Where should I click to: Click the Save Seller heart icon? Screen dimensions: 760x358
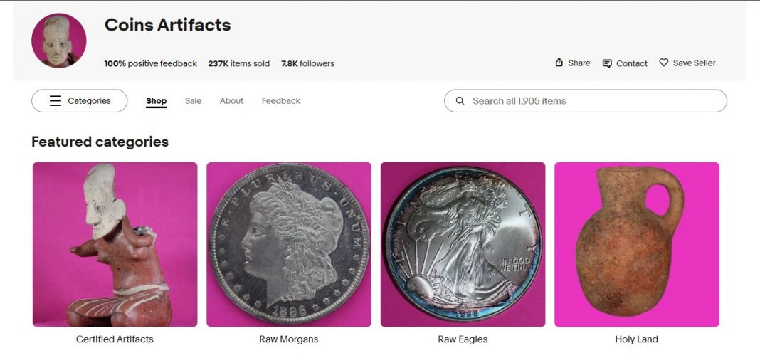tap(664, 63)
